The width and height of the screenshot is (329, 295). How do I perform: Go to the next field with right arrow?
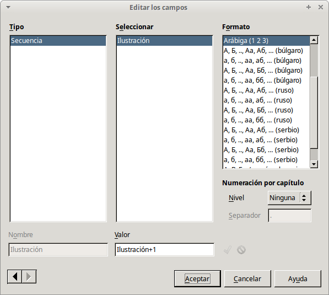29,276
